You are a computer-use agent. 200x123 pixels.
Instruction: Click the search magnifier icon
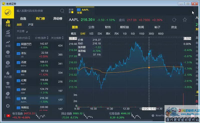coord(62,11)
